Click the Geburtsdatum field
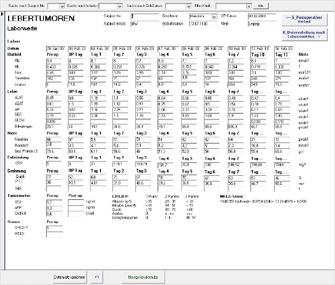 coord(203,24)
